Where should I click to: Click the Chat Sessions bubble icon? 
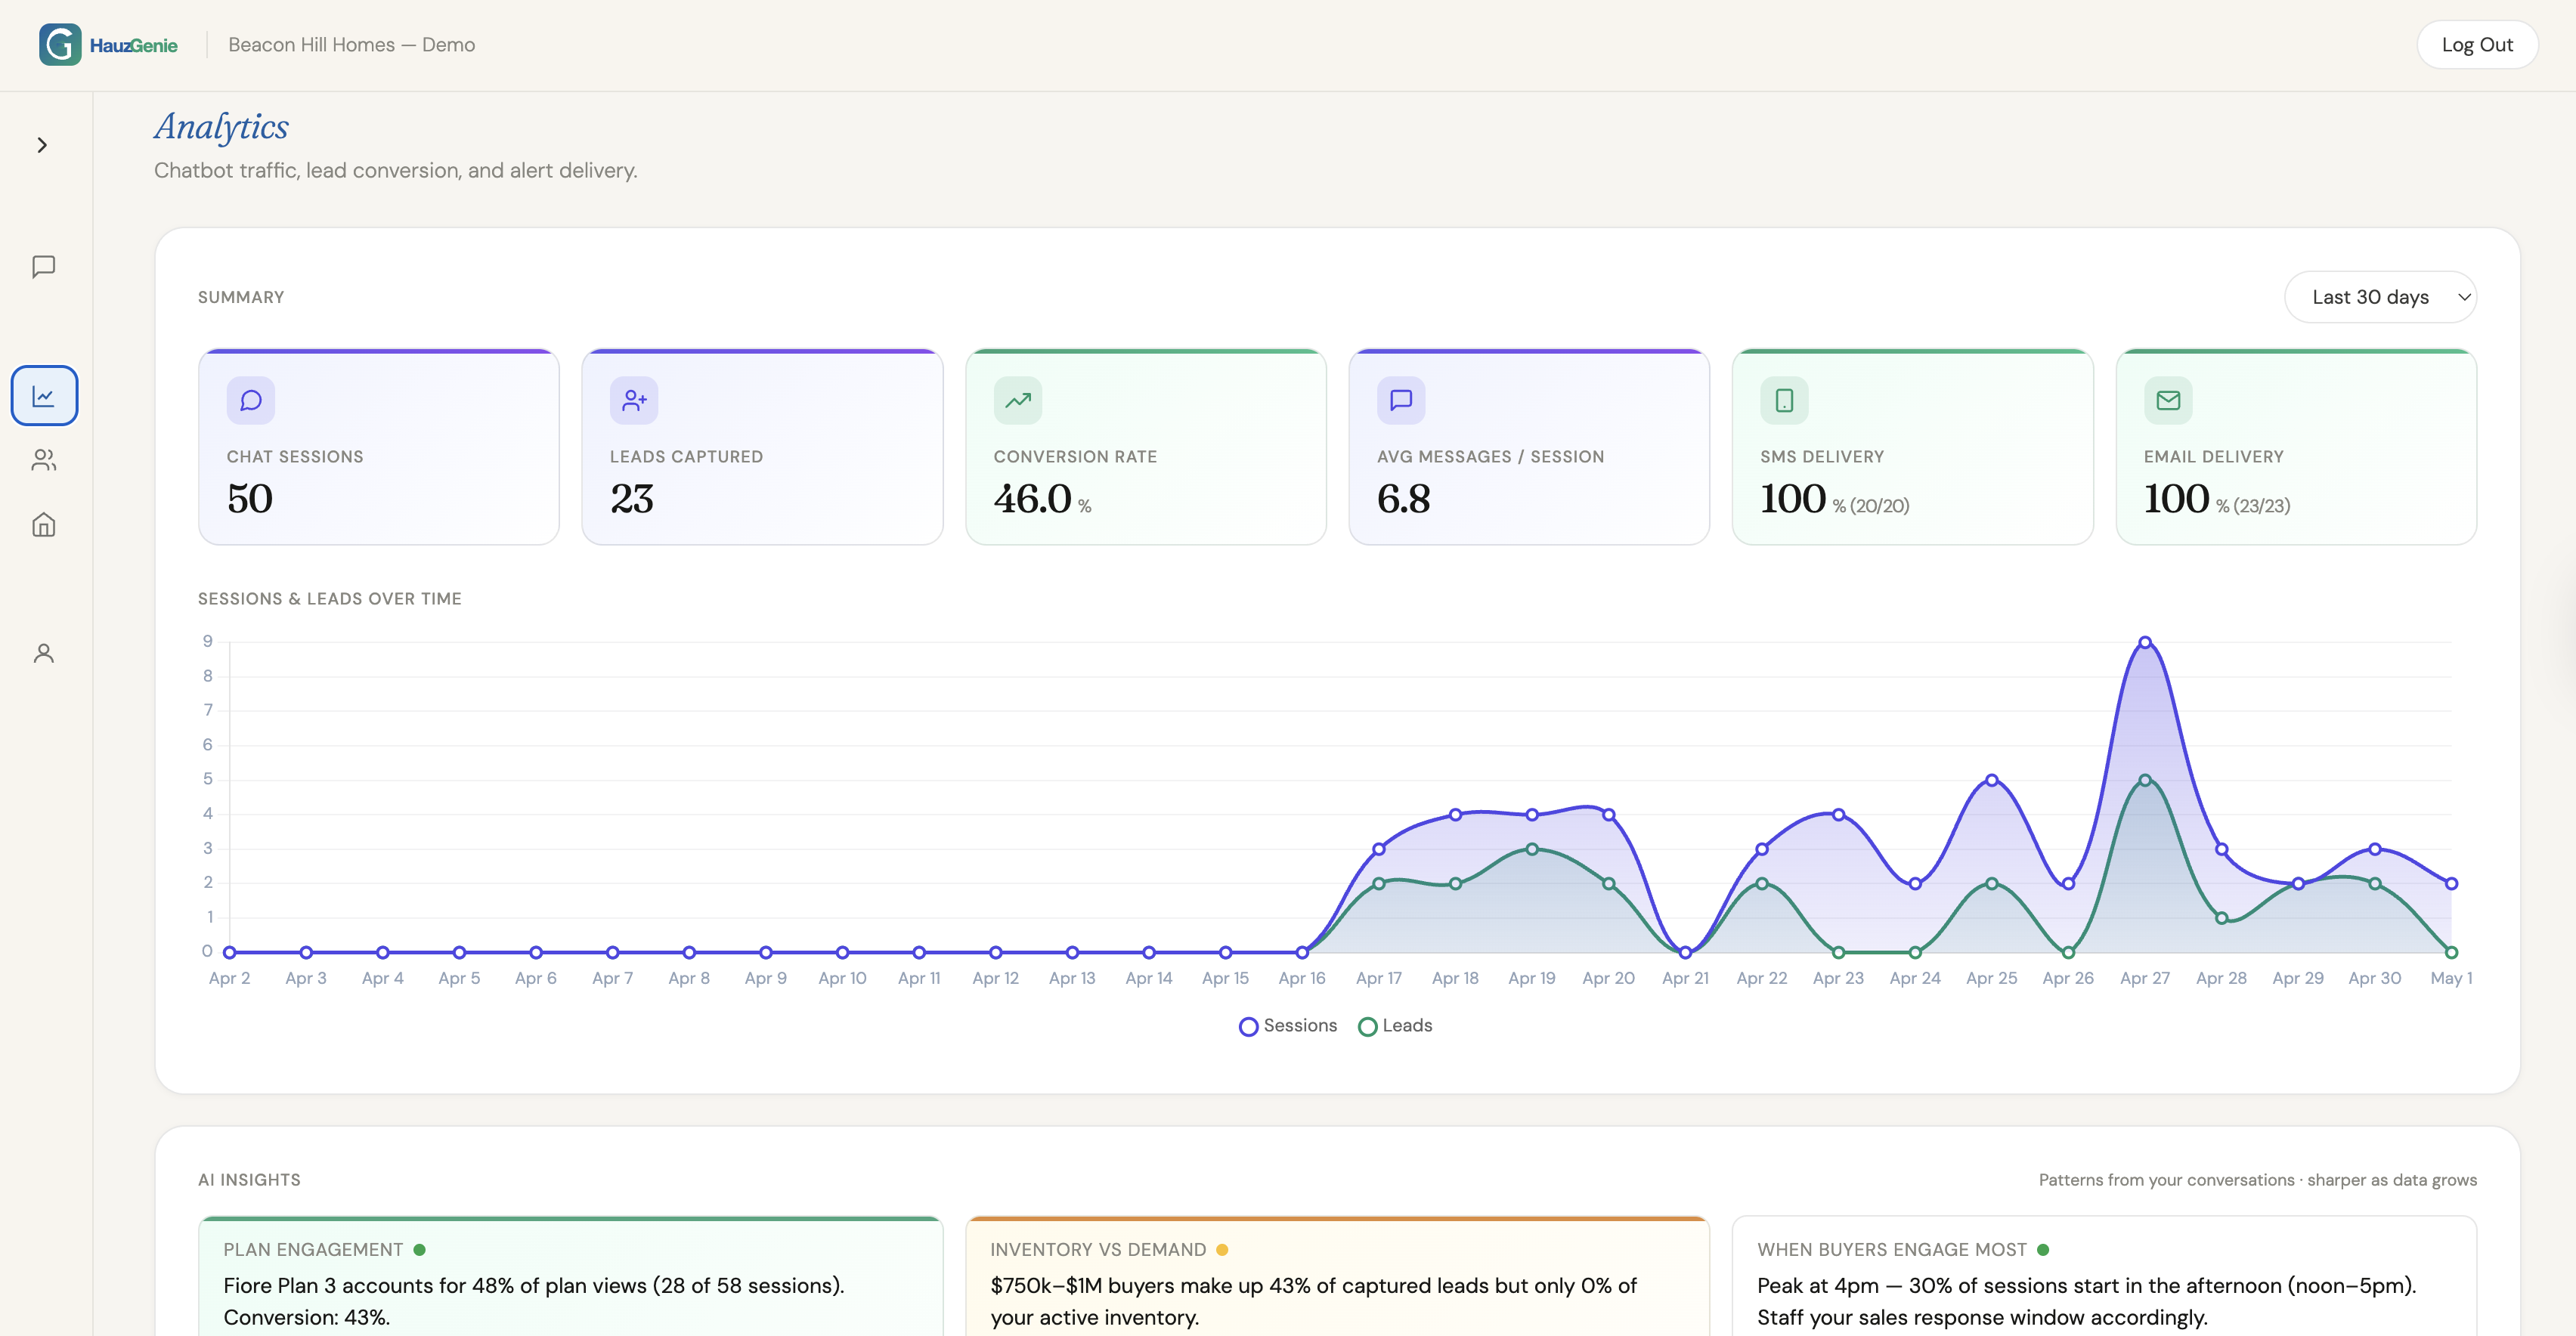(x=251, y=401)
